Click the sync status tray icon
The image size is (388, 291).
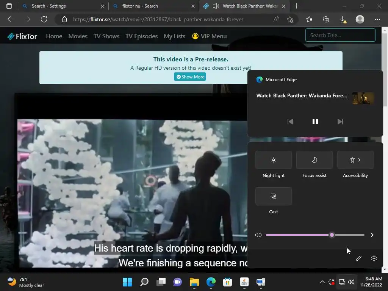point(332,282)
